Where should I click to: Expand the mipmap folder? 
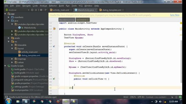coord(12,59)
